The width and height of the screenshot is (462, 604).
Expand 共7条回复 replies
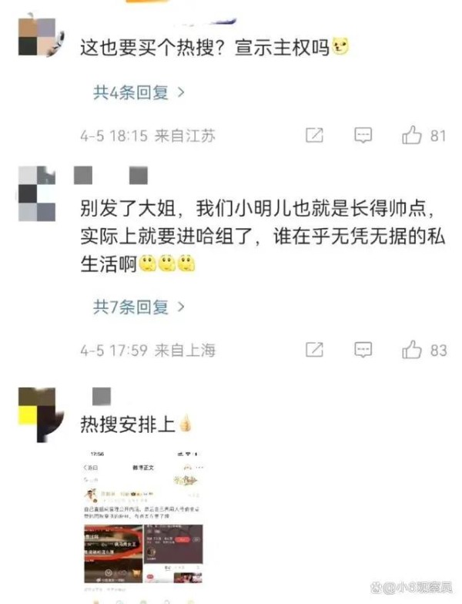139,307
